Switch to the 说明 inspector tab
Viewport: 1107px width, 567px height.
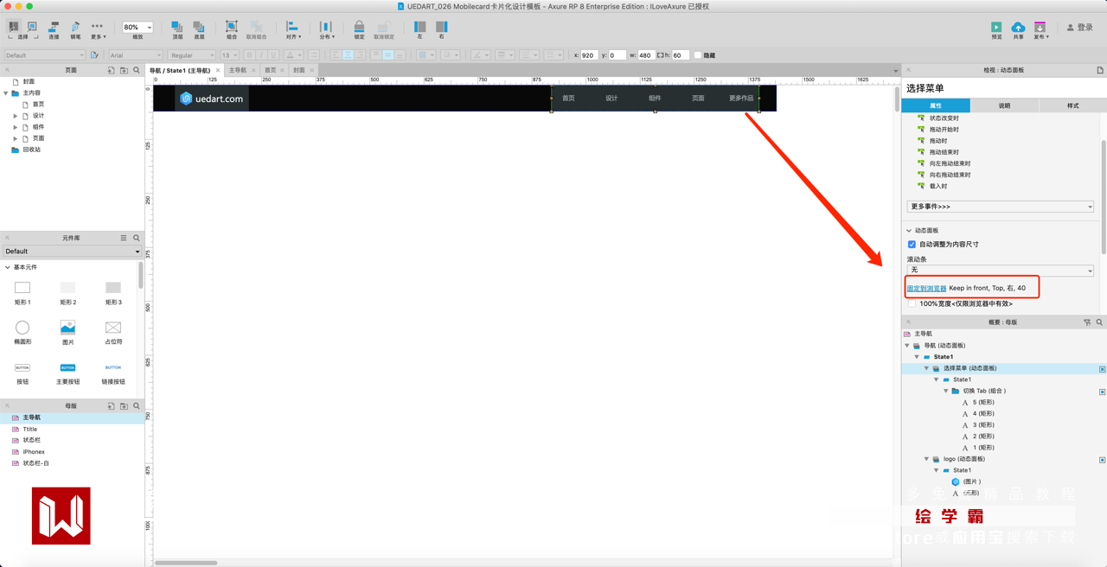pos(1004,105)
